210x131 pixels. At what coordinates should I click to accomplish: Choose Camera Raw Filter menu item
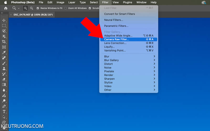(x=129, y=39)
